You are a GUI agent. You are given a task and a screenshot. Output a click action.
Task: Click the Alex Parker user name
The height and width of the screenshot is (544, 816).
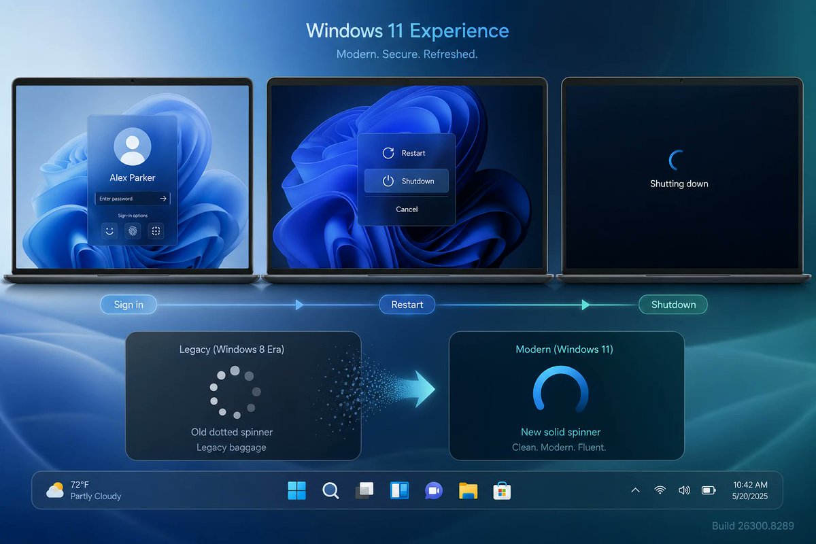[x=133, y=177]
